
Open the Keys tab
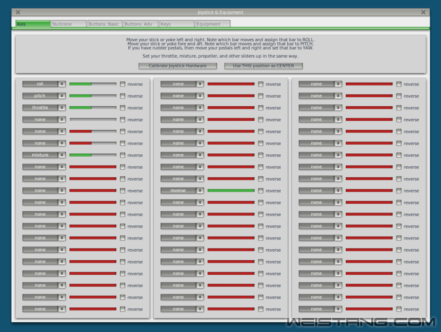tap(177, 24)
